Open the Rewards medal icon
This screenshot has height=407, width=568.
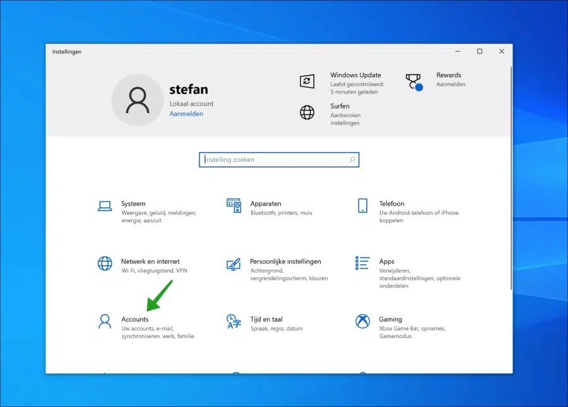(413, 82)
